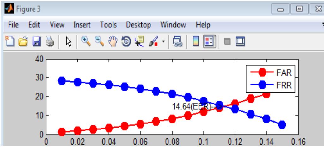
Task: Click the Link Plot icon
Action: (178, 41)
